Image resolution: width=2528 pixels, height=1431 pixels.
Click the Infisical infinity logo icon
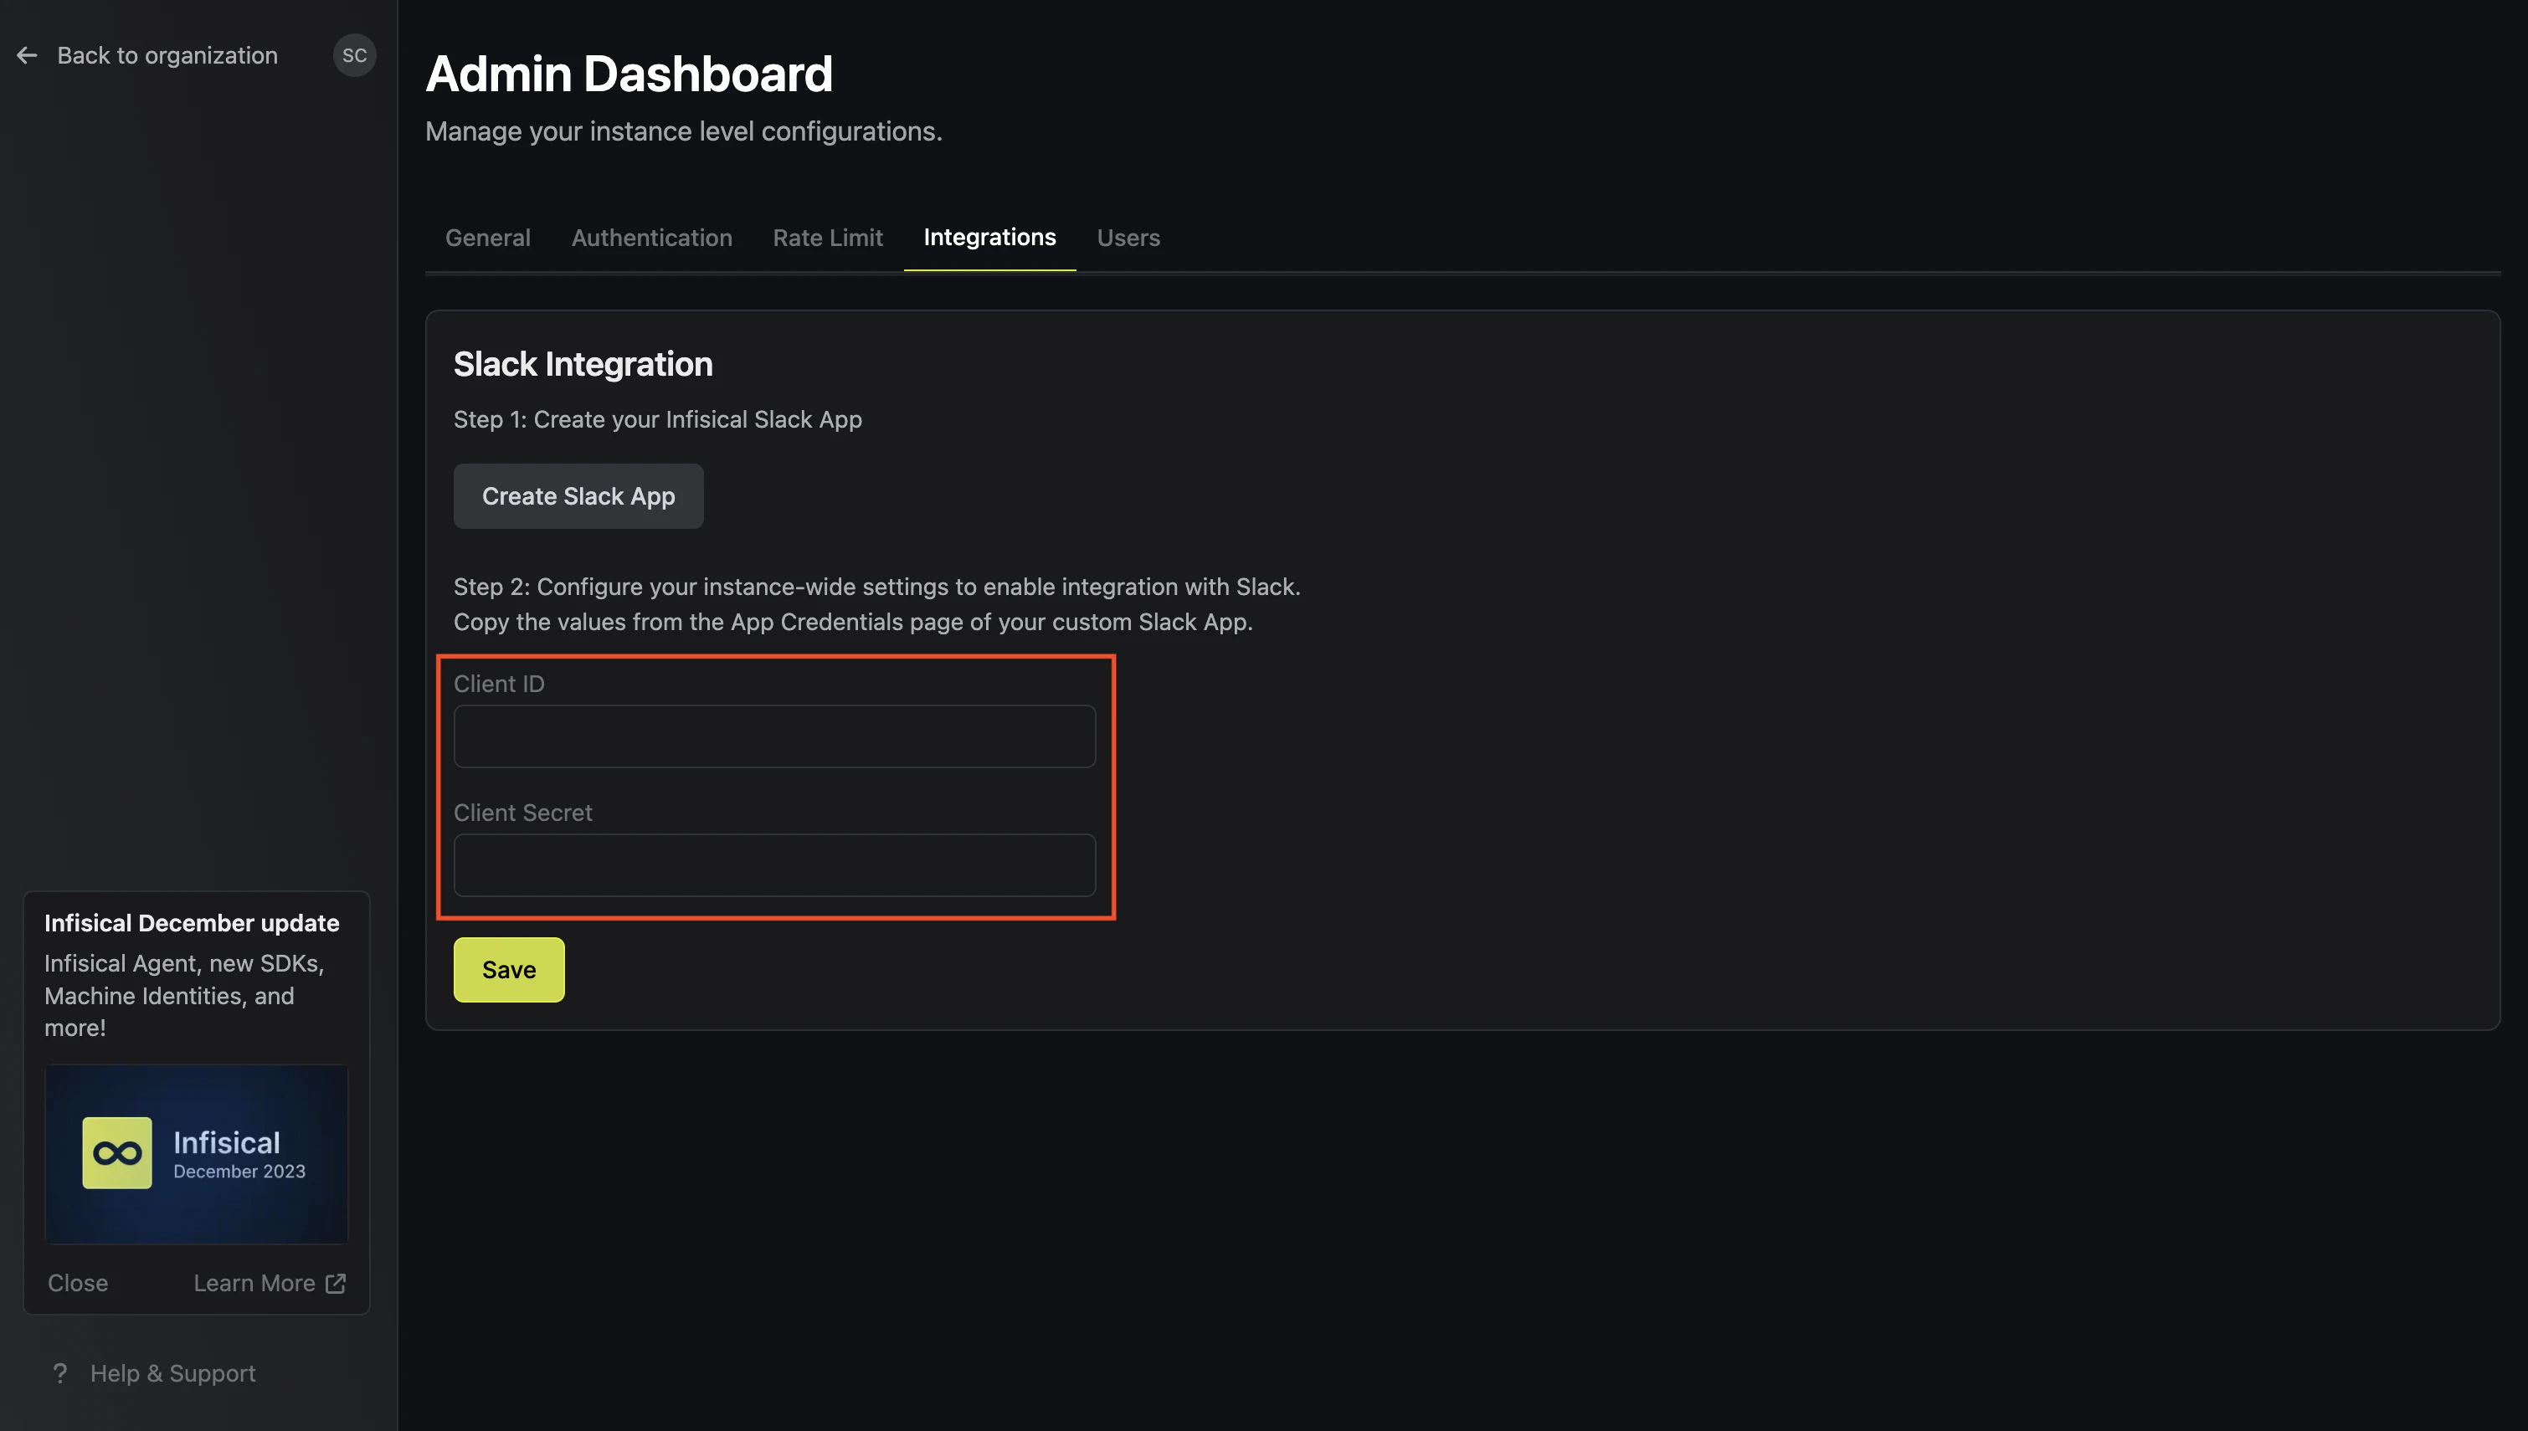(x=117, y=1153)
